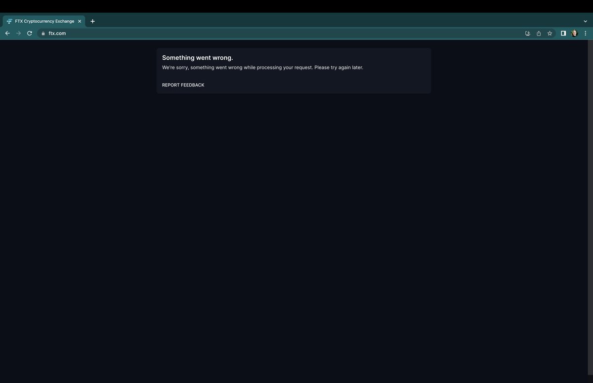Viewport: 593px width, 383px height.
Task: View site info via lock icon
Action: (x=43, y=34)
